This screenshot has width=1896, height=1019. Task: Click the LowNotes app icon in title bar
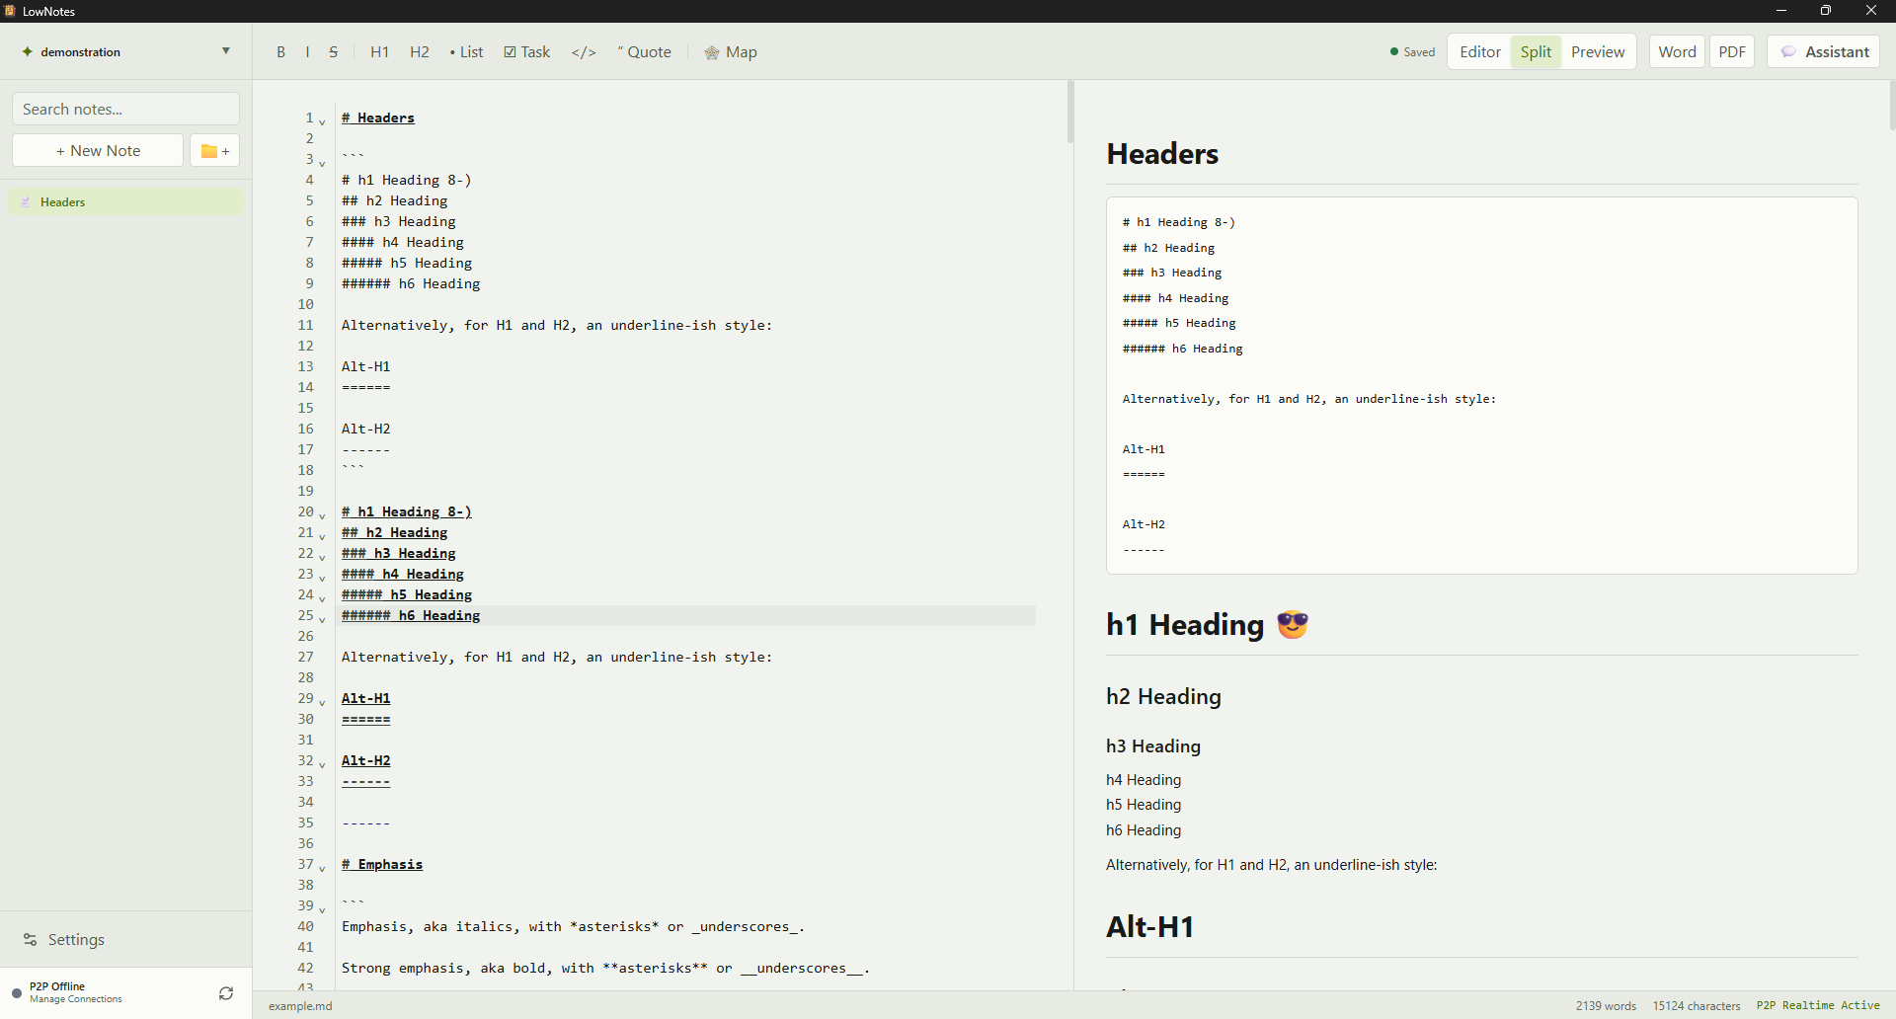pos(10,11)
